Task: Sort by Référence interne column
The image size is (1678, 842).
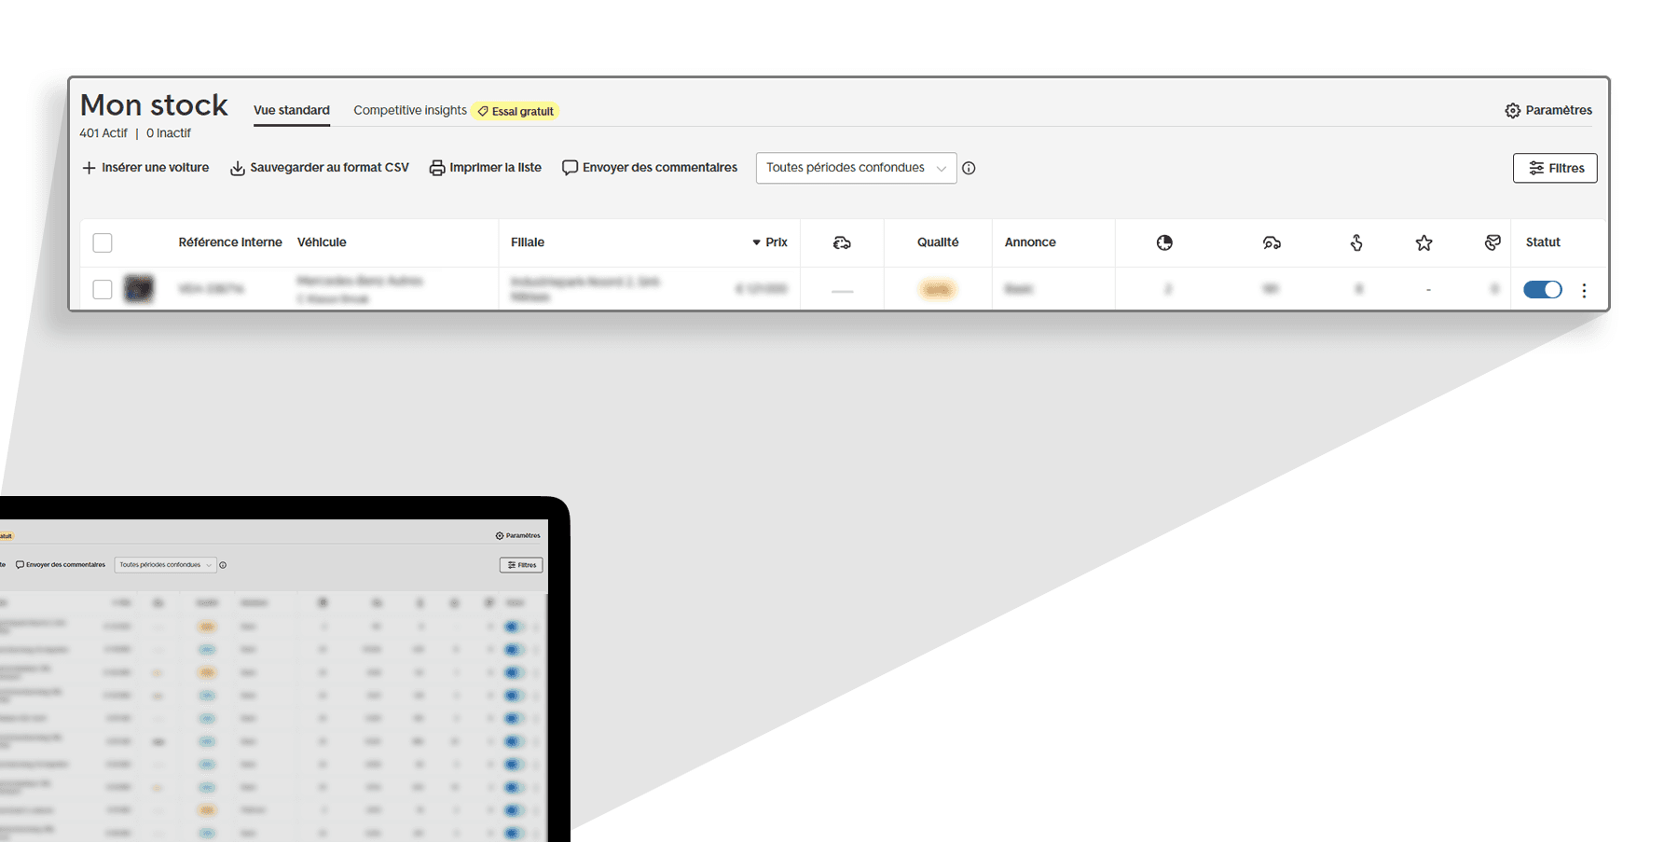Action: click(x=230, y=242)
